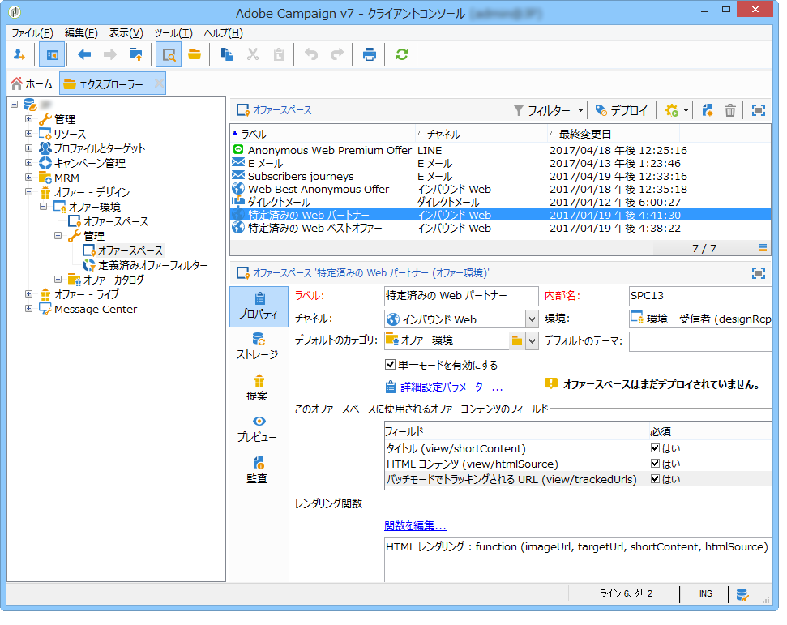Click the back navigation arrow in toolbar
The image size is (787, 625).
[83, 55]
